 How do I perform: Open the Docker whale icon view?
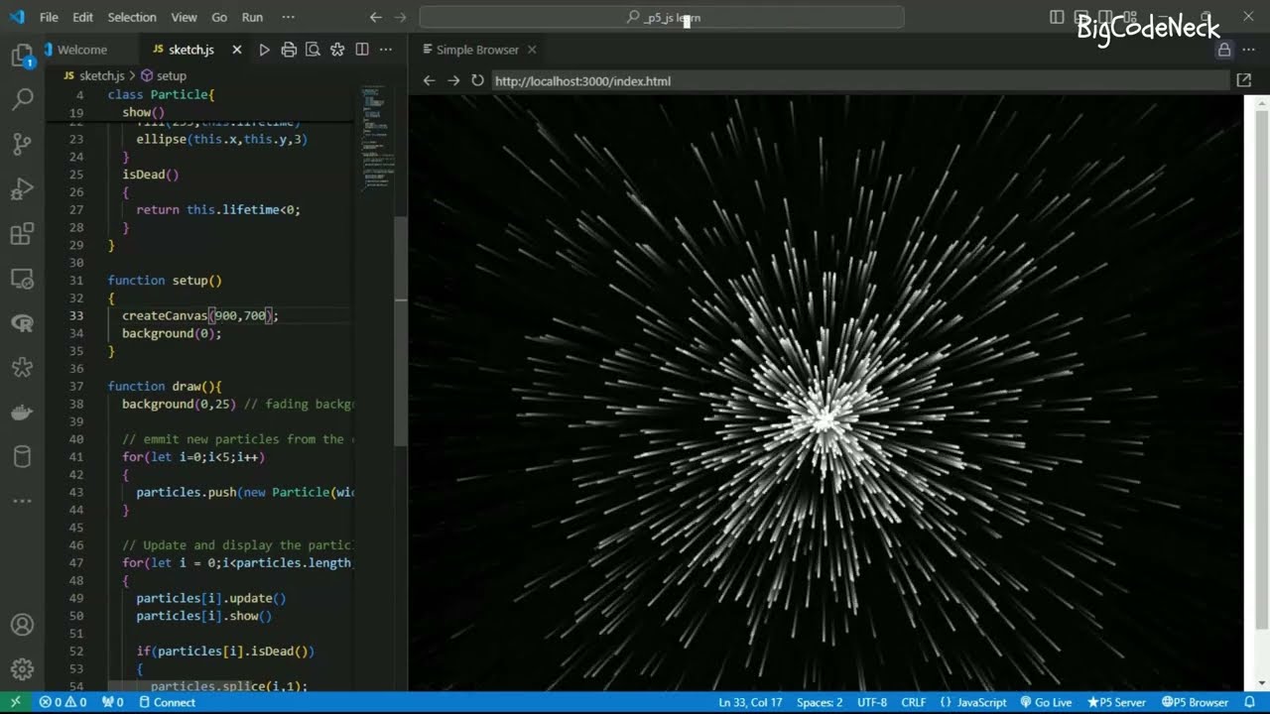(22, 413)
